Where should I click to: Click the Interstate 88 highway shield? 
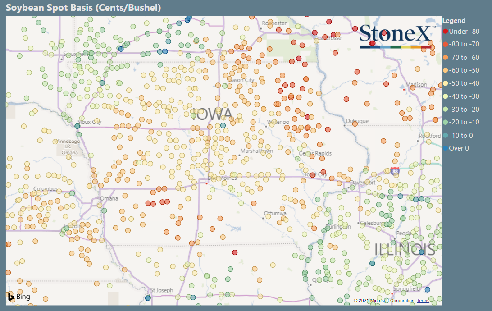coord(395,171)
